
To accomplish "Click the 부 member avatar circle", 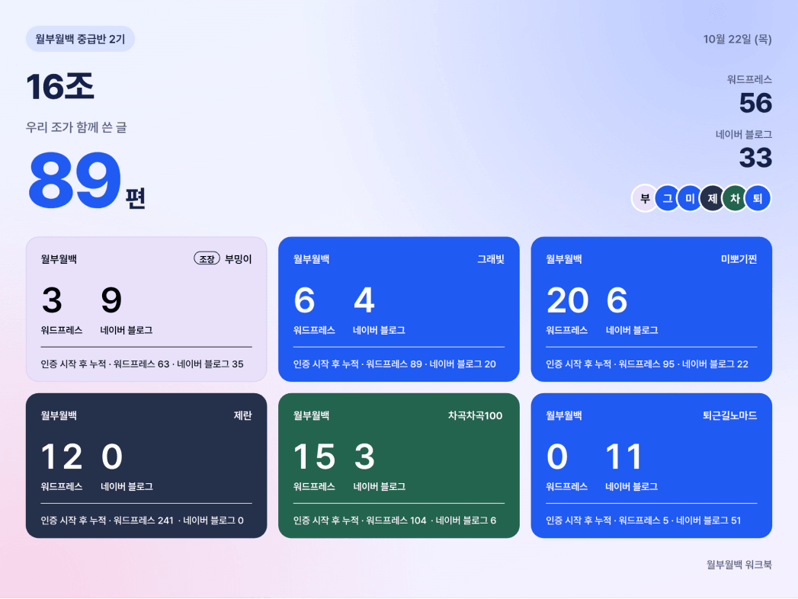I will (x=645, y=198).
